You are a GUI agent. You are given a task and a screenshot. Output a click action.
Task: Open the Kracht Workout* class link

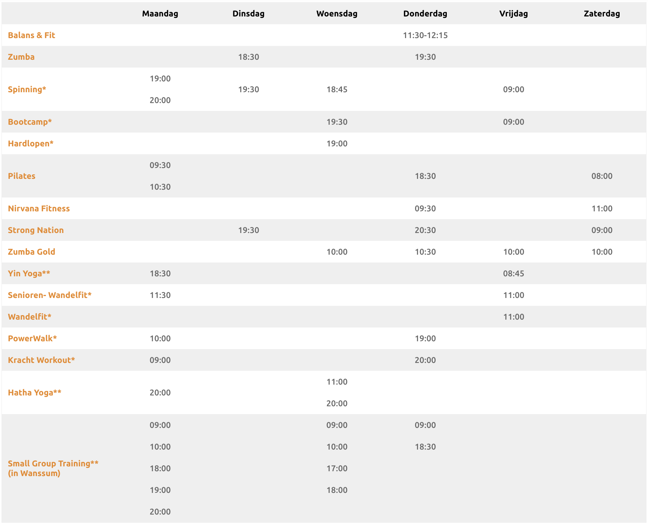pyautogui.click(x=41, y=360)
